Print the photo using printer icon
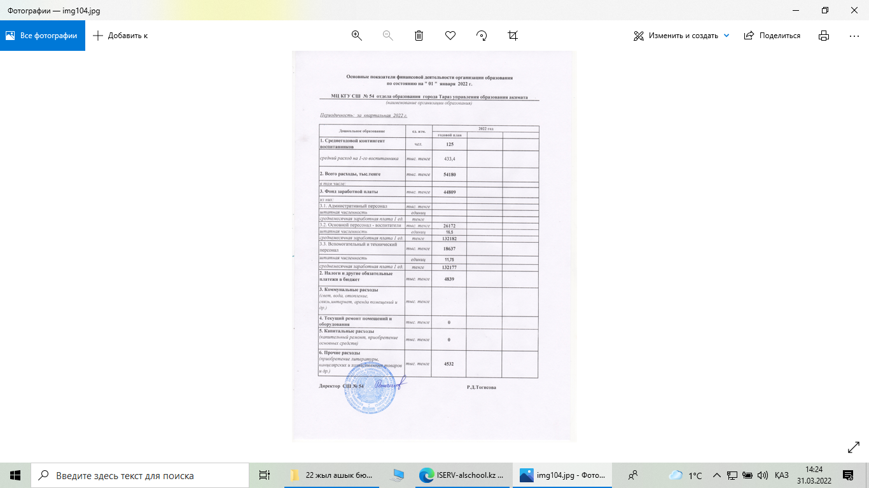The height and width of the screenshot is (488, 869). (824, 36)
